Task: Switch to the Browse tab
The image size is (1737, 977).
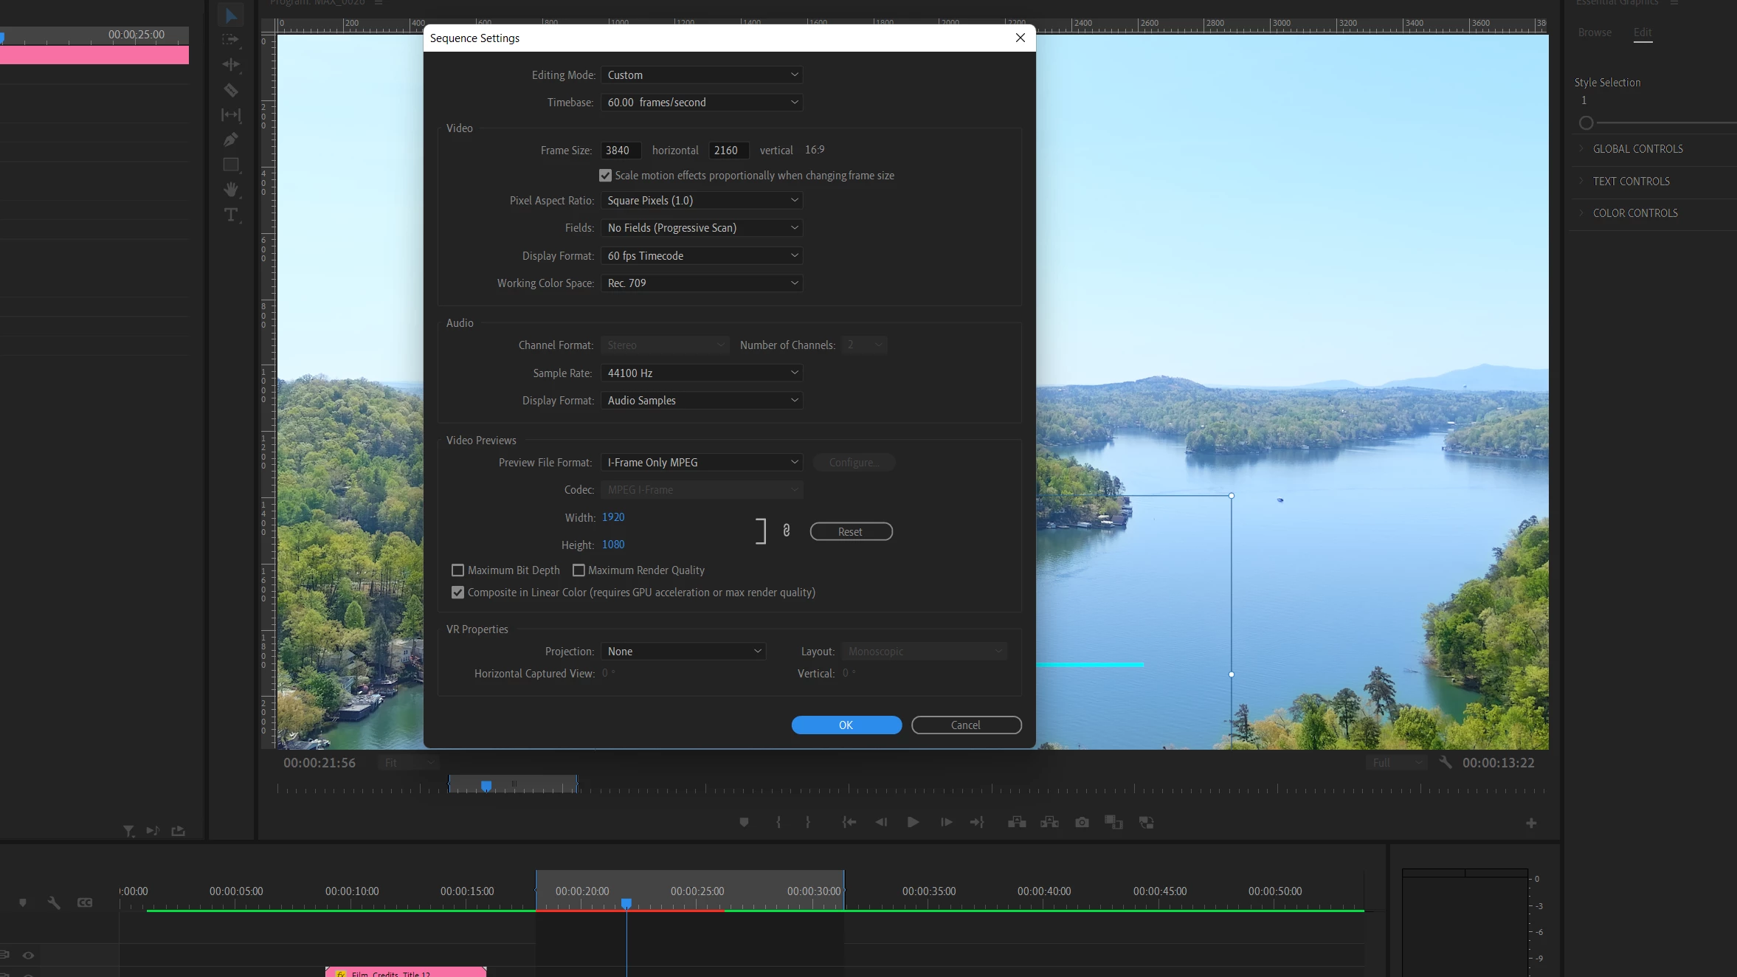Action: pyautogui.click(x=1595, y=32)
